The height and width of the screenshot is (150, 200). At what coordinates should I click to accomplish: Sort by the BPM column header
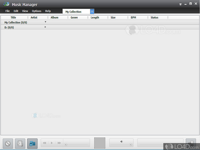(133, 17)
